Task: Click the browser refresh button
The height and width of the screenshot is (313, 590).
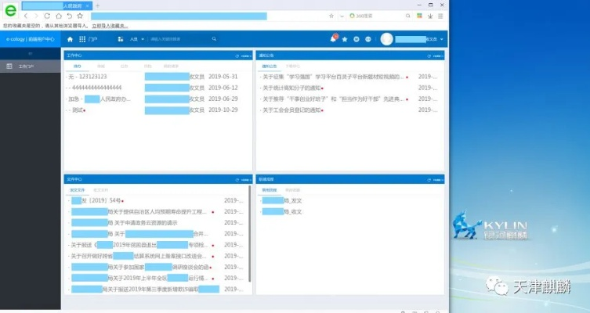Action: point(48,16)
